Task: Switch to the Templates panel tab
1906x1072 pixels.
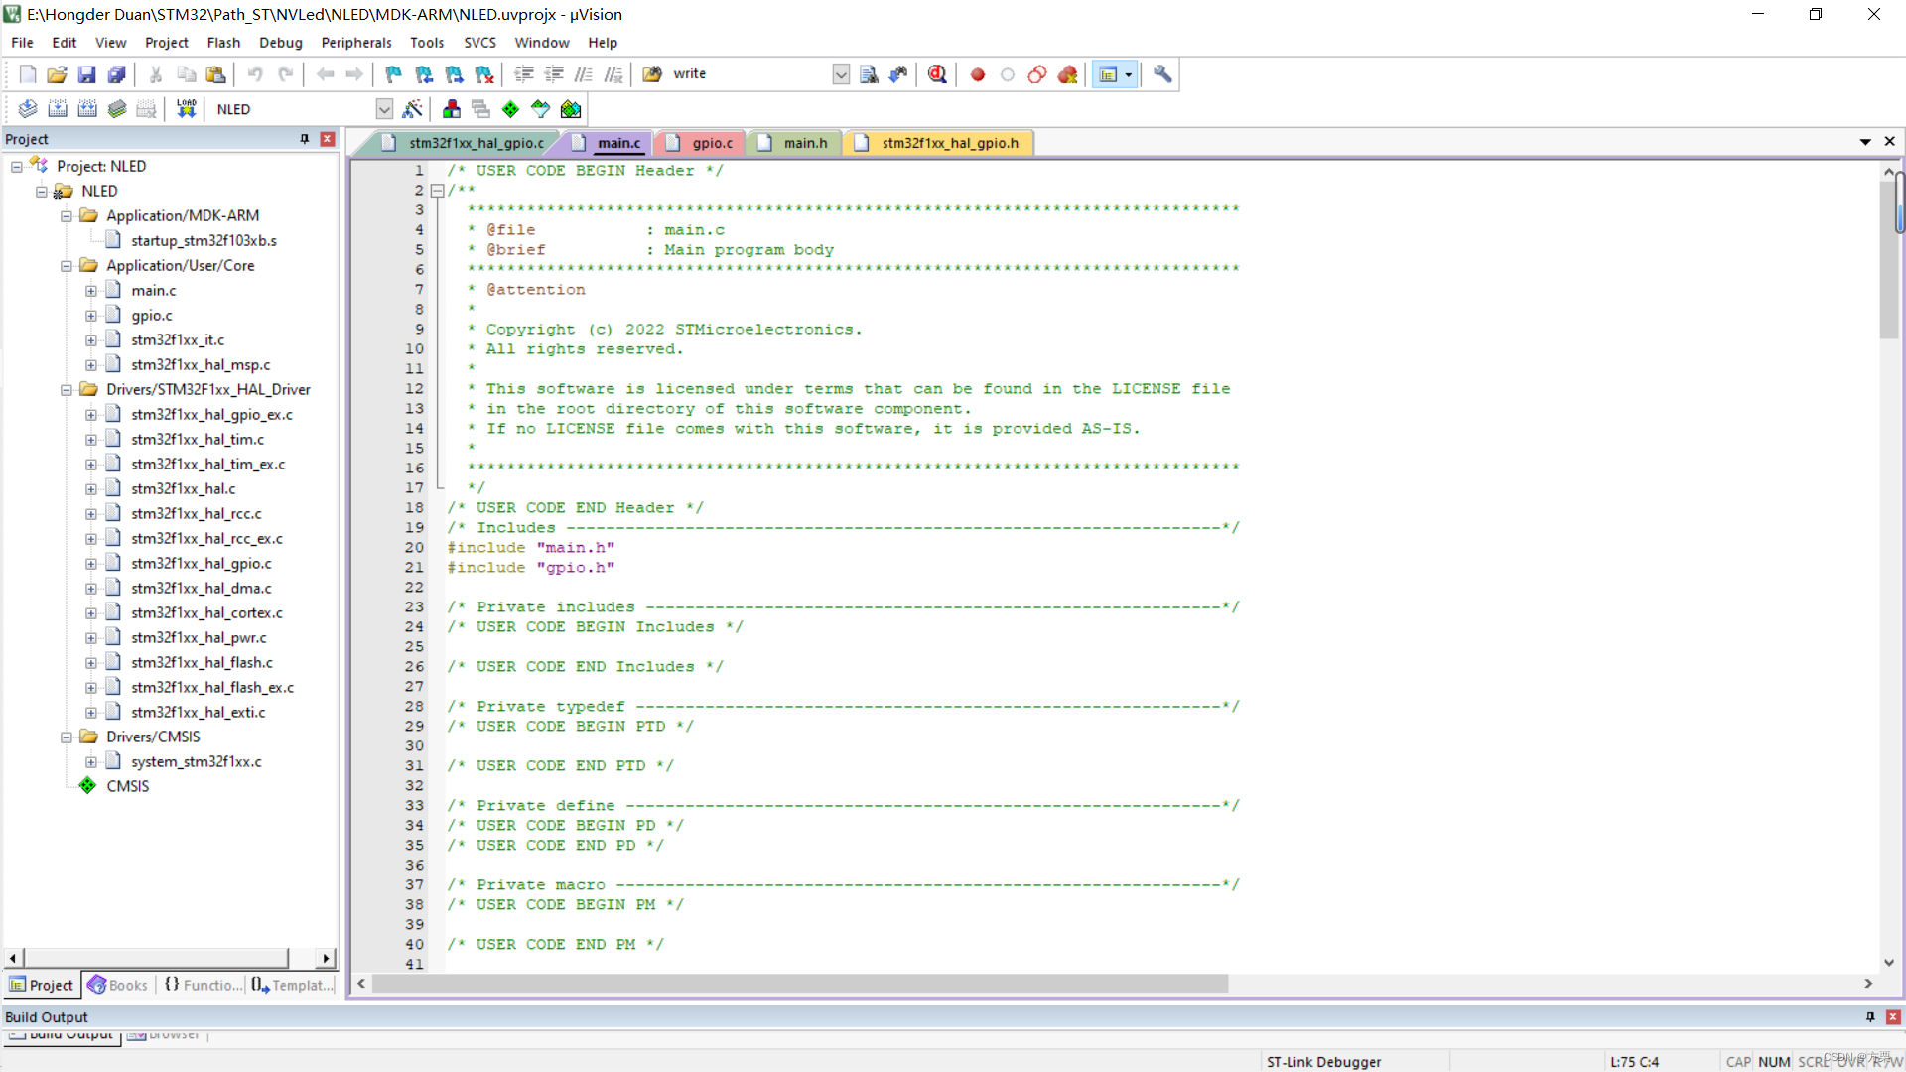Action: 293,985
